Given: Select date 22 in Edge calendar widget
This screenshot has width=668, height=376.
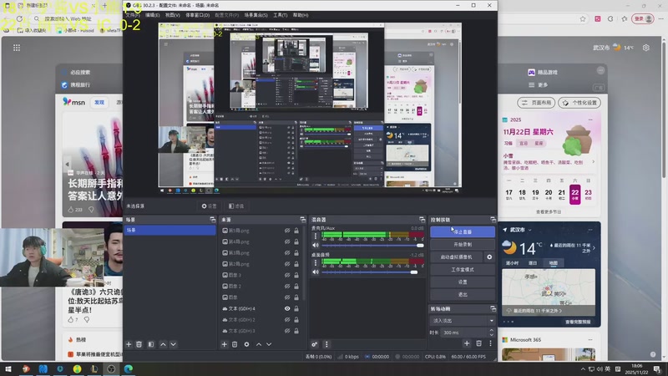Looking at the screenshot, I should (574, 195).
